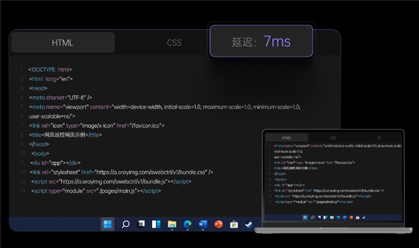Viewport: 419px width, 248px height.
Task: Click the meta charset="UTF-8" line
Action: coord(61,98)
